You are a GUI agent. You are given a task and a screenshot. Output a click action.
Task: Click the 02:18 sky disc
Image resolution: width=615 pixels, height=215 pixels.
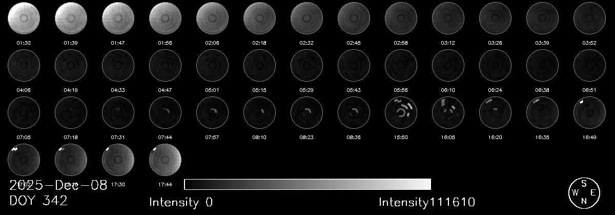click(x=259, y=18)
